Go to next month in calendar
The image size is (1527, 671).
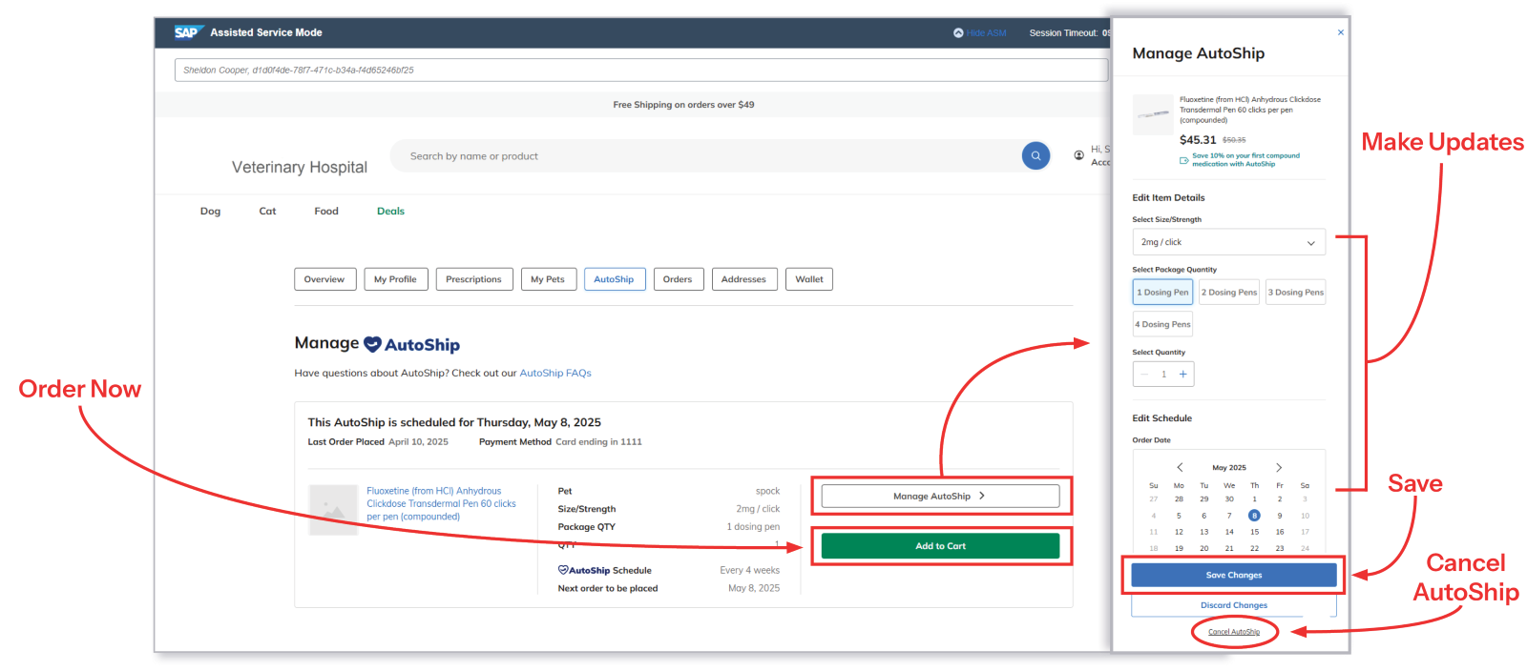coord(1279,467)
